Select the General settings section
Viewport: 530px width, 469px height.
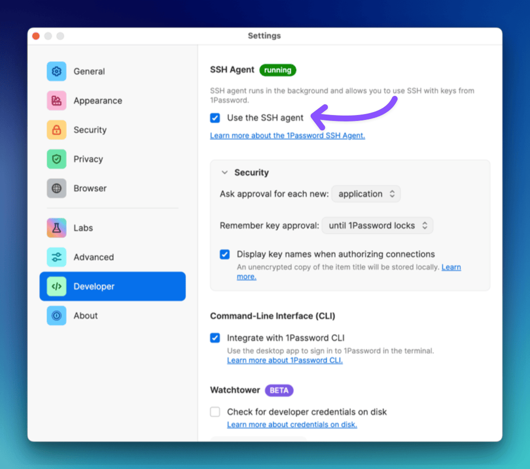pos(89,71)
